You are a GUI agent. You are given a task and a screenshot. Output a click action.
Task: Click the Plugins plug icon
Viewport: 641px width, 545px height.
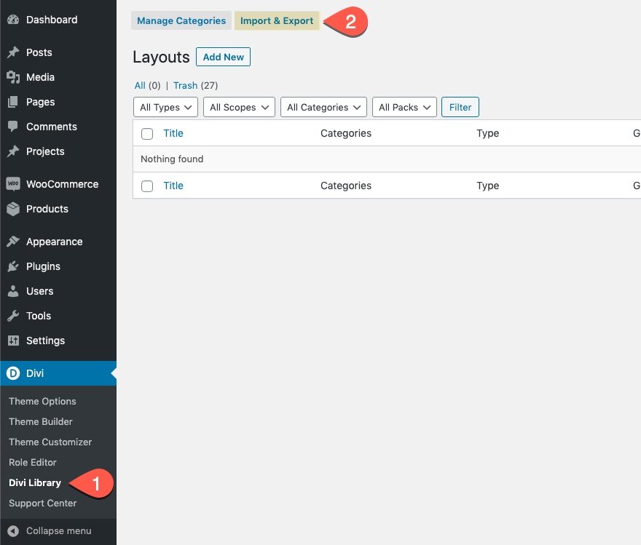click(13, 266)
